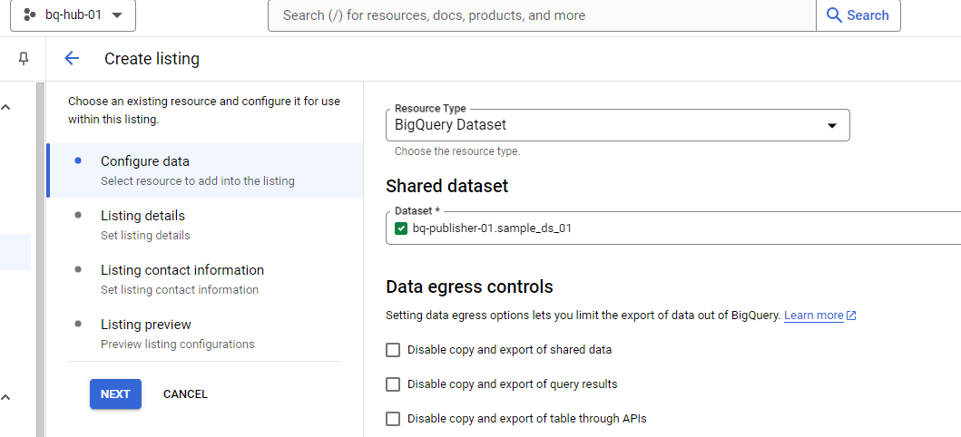Image resolution: width=961 pixels, height=437 pixels.
Task: Click the bq-hub-01 project icon
Action: click(x=29, y=15)
